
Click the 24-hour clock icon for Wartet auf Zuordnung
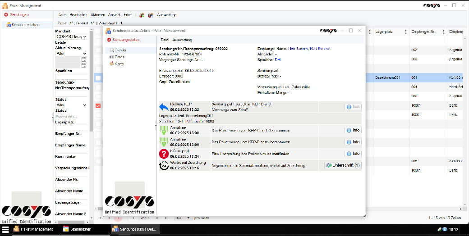point(164,165)
